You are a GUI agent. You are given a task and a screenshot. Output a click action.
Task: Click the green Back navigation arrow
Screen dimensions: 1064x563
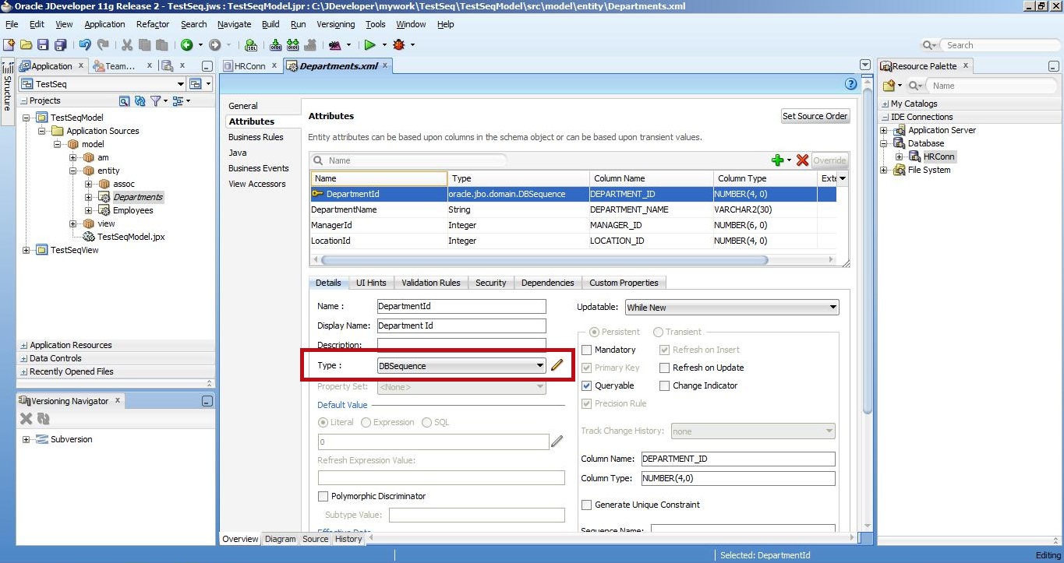[187, 45]
